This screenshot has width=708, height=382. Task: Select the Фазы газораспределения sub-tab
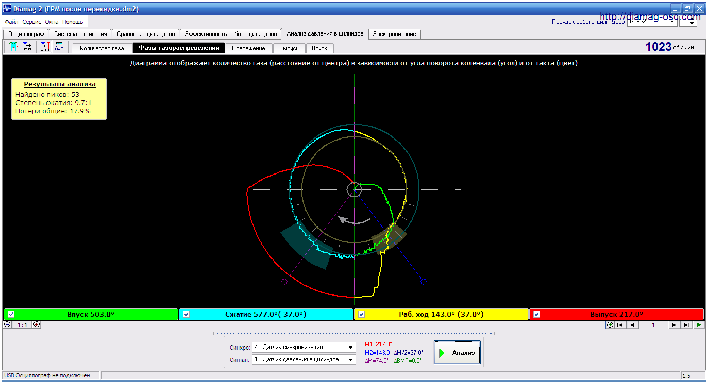[x=179, y=48]
